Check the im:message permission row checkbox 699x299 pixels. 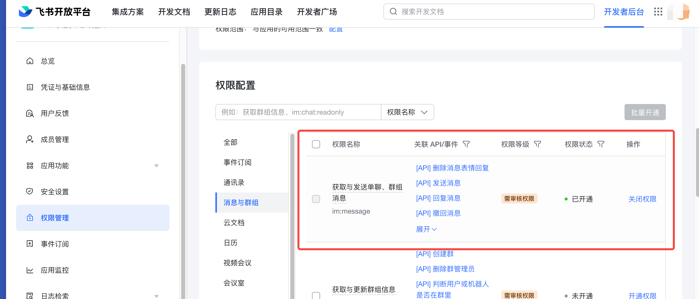316,199
